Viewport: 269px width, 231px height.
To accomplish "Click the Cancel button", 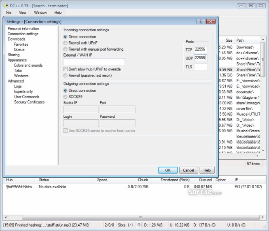I will pos(188,170).
